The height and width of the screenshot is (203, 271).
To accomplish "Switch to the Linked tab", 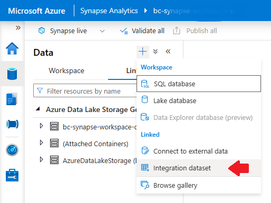I will click(x=131, y=71).
